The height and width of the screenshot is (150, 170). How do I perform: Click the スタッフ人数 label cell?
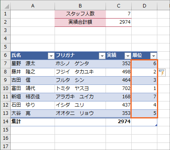(80, 14)
